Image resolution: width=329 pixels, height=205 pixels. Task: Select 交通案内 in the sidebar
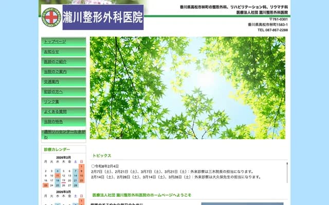(64, 81)
